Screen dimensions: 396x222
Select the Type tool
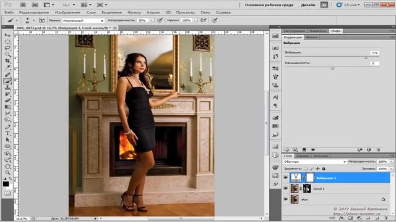click(7, 133)
